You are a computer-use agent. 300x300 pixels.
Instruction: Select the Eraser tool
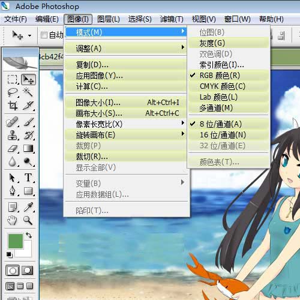click(x=13, y=148)
